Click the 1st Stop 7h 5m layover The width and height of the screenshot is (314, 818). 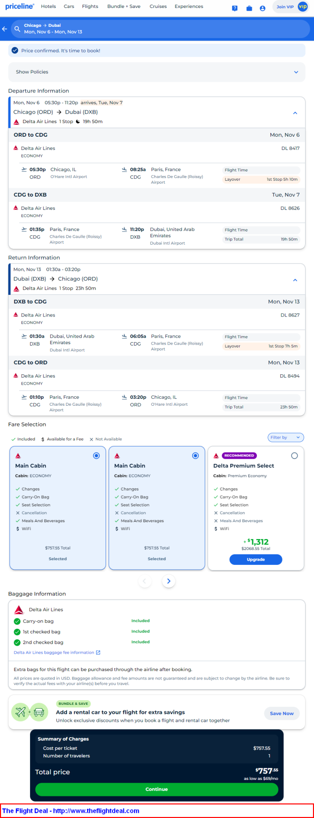pyautogui.click(x=261, y=346)
